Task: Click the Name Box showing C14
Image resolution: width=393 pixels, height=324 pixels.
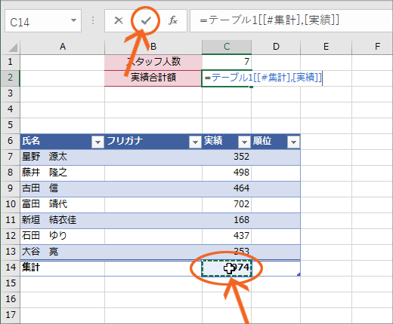Action: coord(43,21)
